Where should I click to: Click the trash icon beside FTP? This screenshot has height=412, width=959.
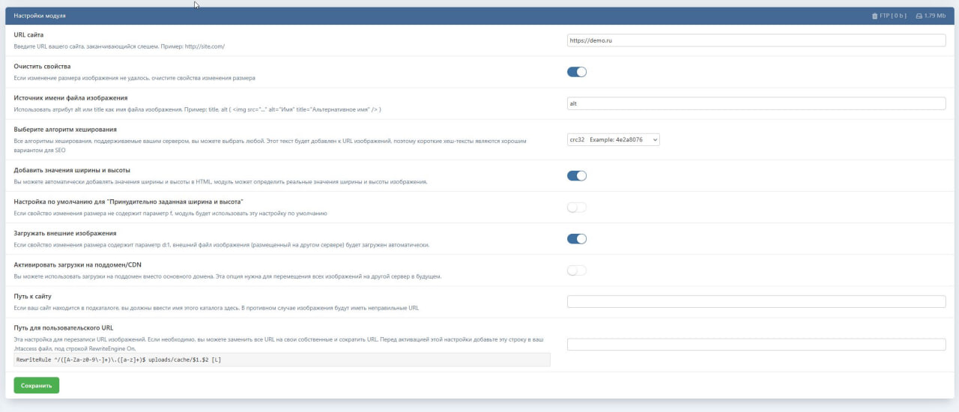tap(874, 16)
